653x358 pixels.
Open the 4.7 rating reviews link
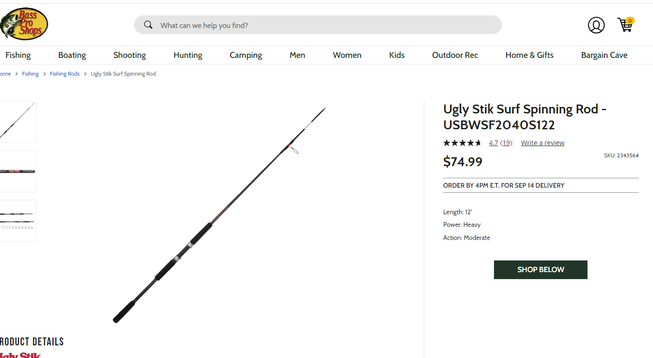pyautogui.click(x=500, y=143)
